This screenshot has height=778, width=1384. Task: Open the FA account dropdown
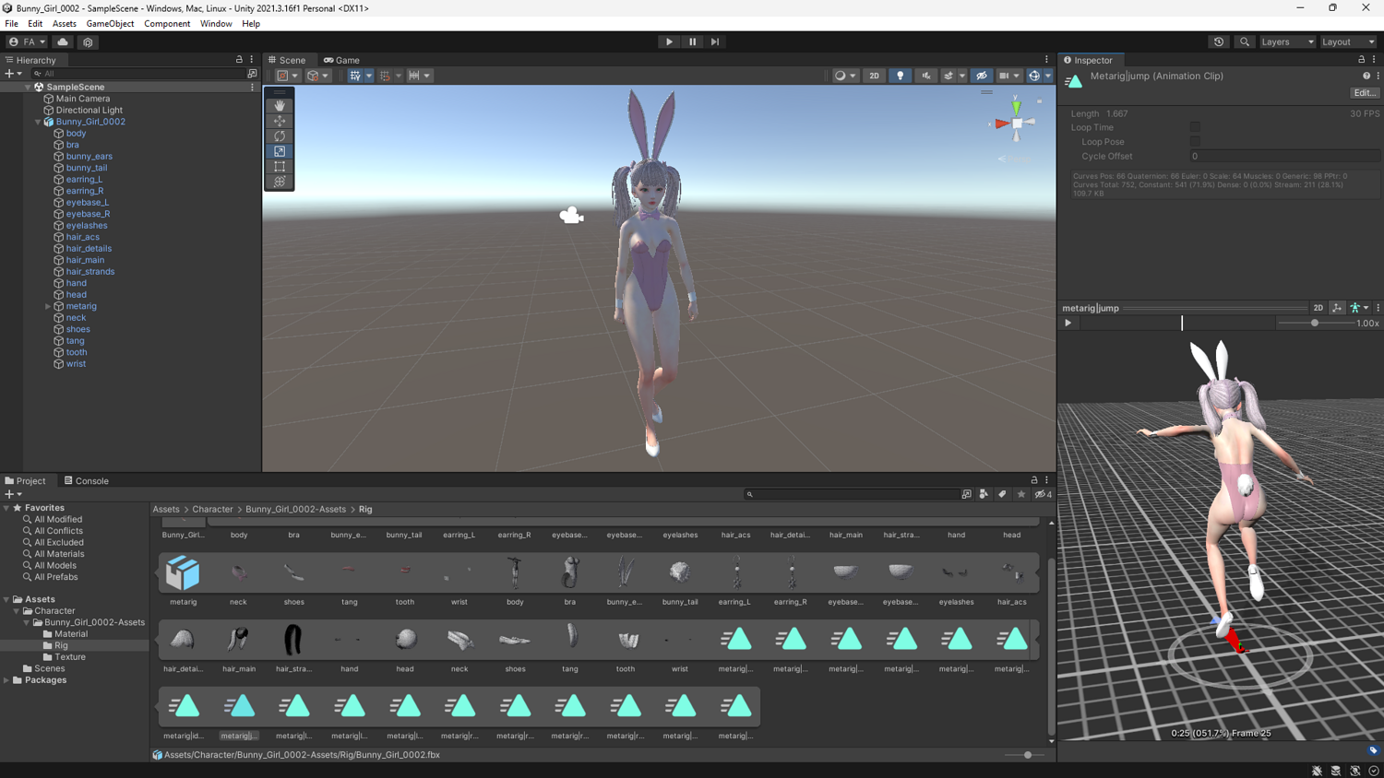27,41
